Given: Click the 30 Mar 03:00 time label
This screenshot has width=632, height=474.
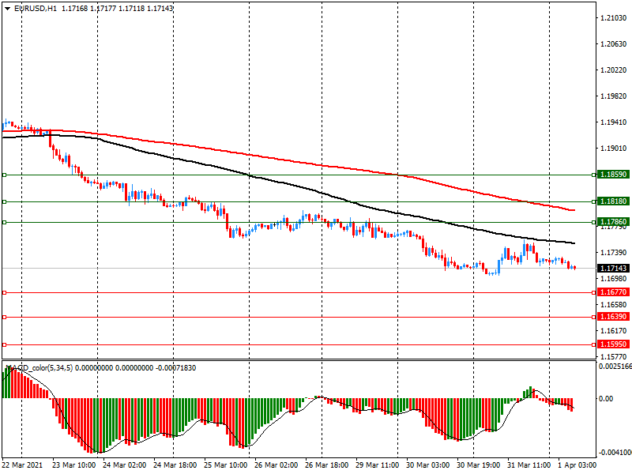Looking at the screenshot, I should (427, 465).
